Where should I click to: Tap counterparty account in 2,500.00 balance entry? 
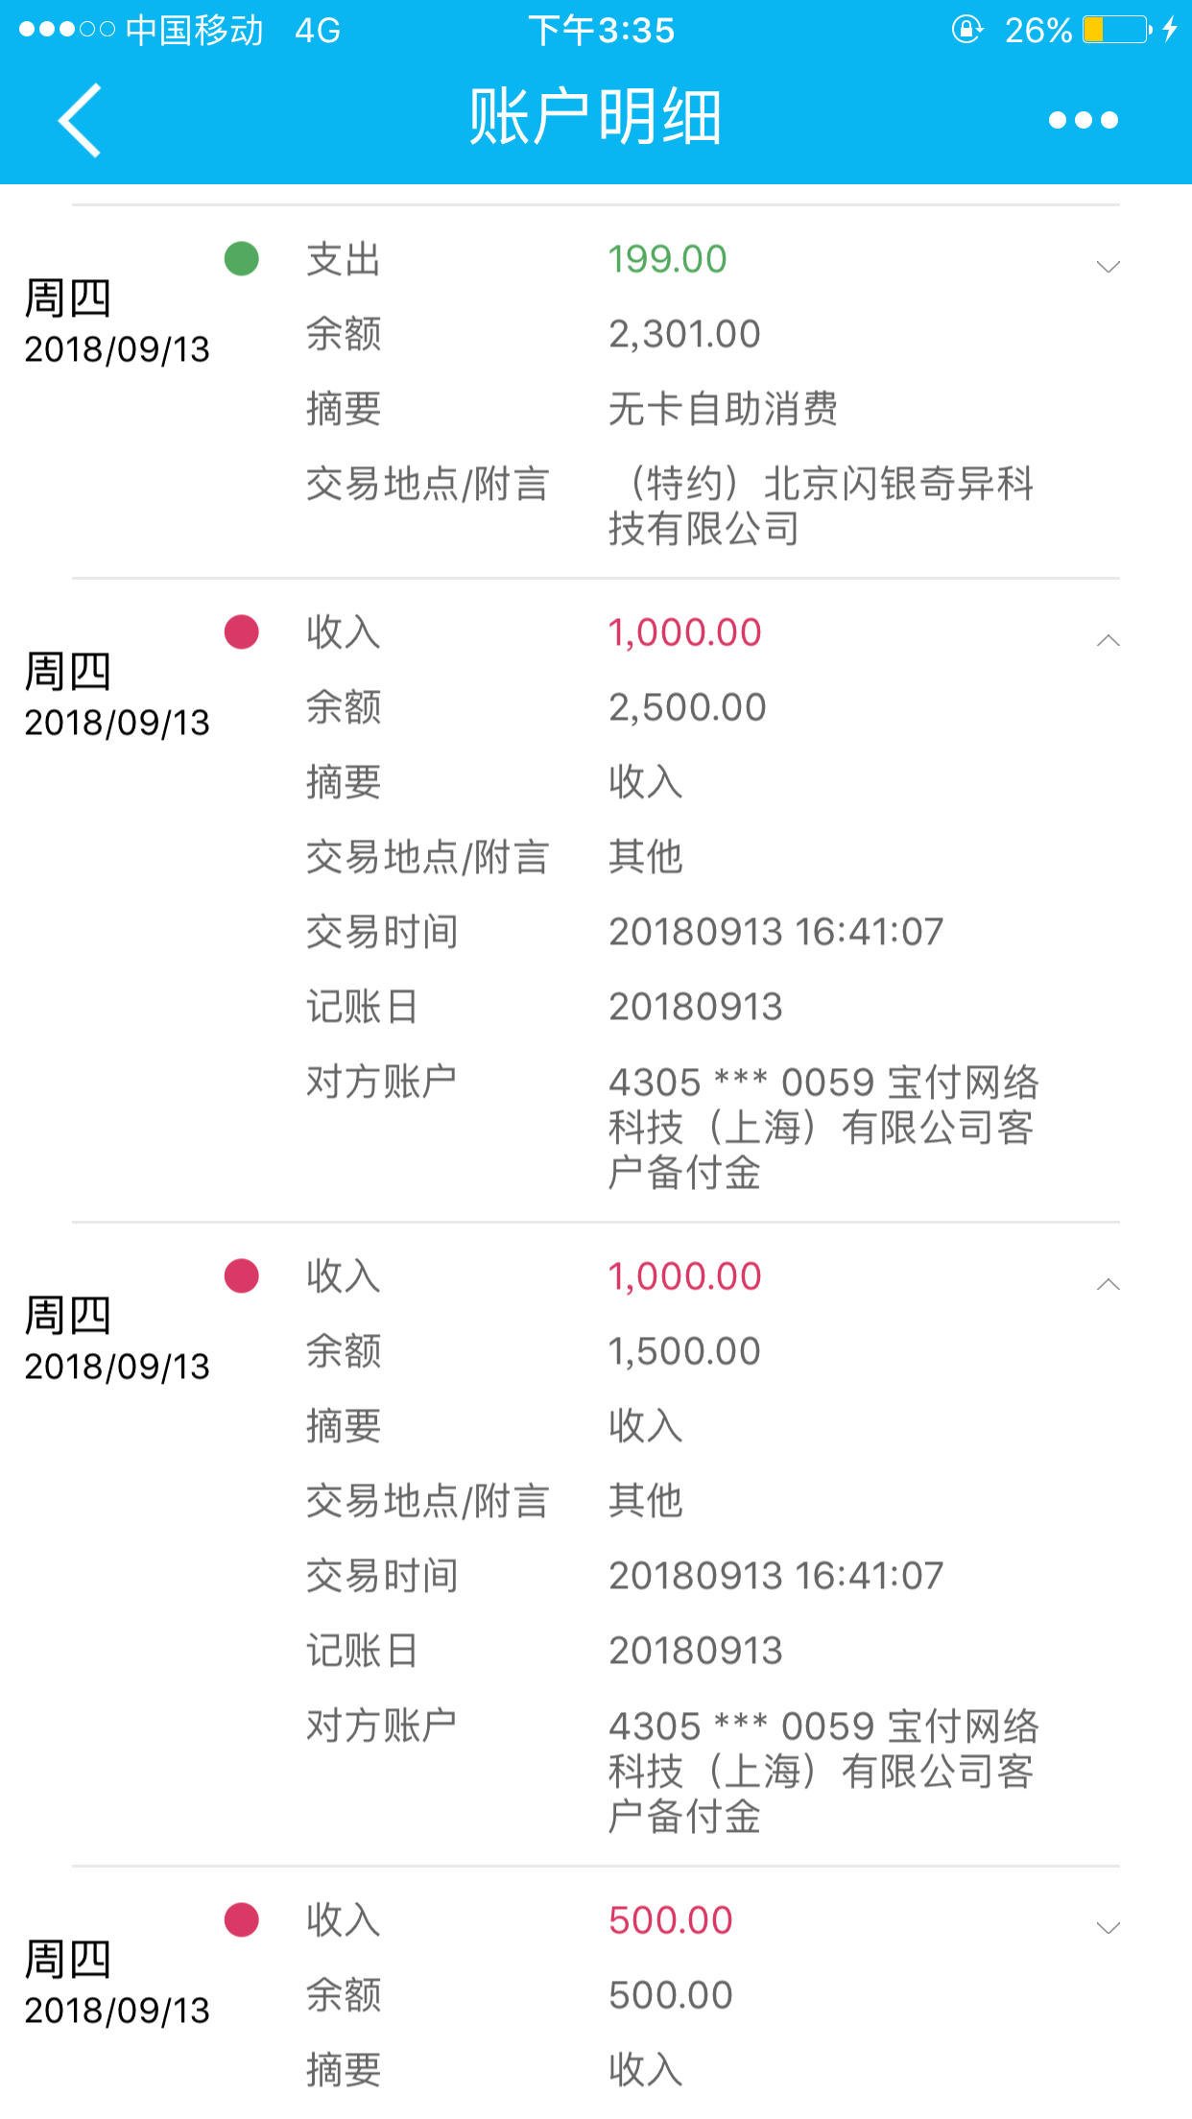tap(823, 1127)
